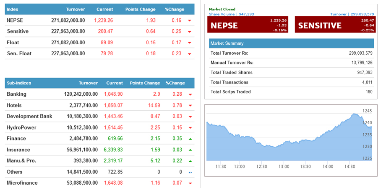Click the Total Turnover Rs: label
Image resolution: width=386 pixels, height=188 pixels.
[230, 53]
